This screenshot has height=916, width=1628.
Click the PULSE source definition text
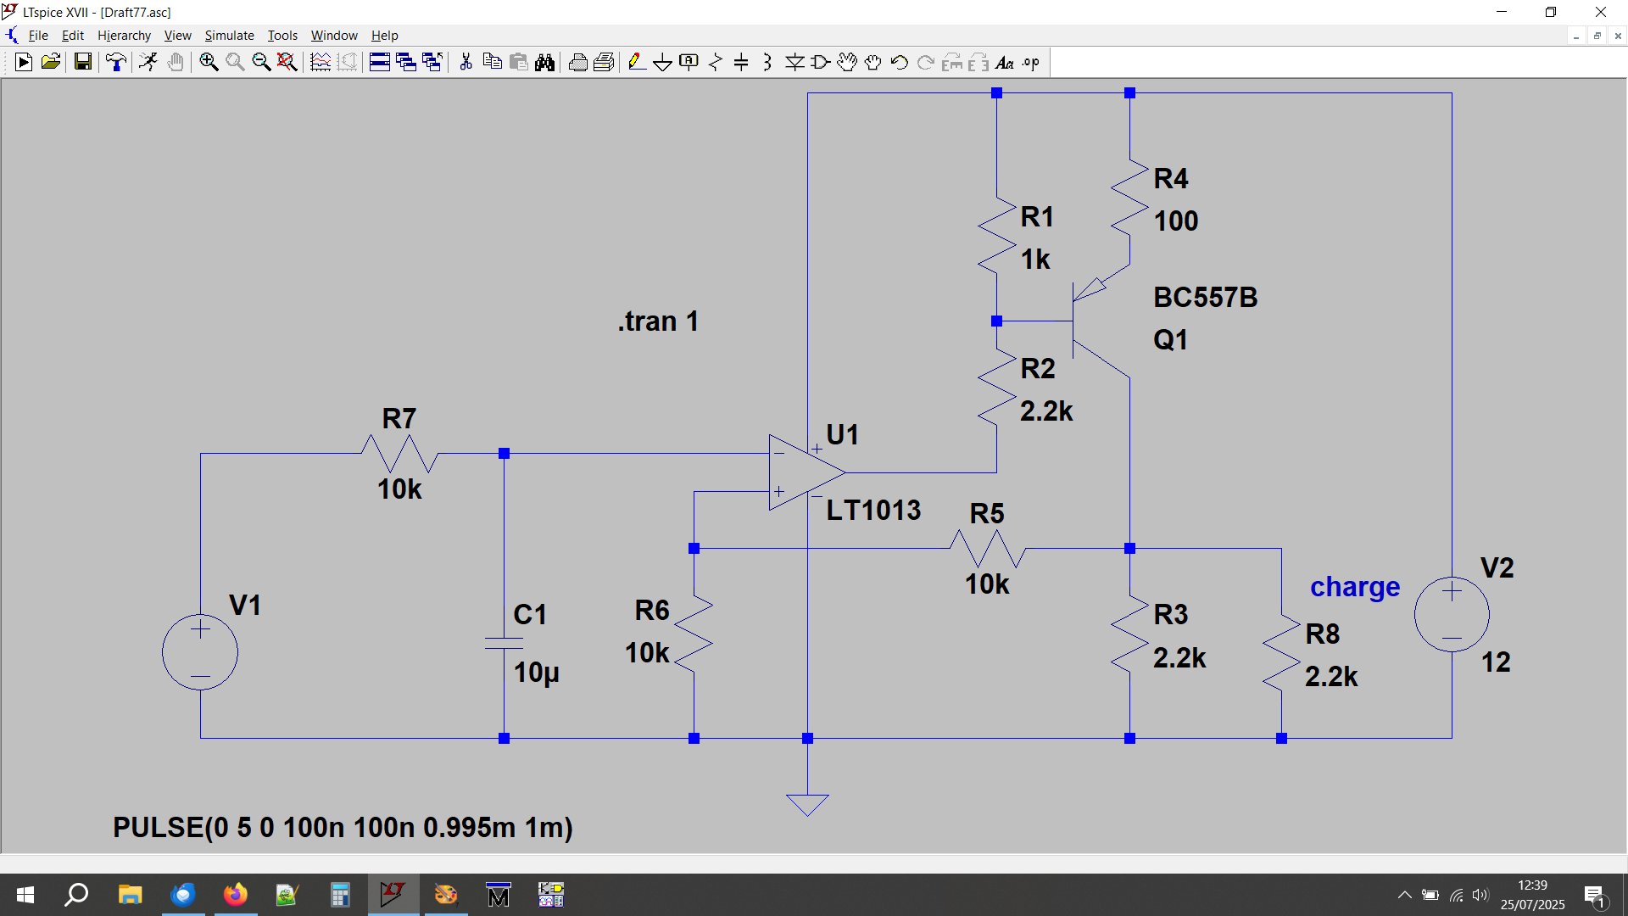(x=343, y=828)
